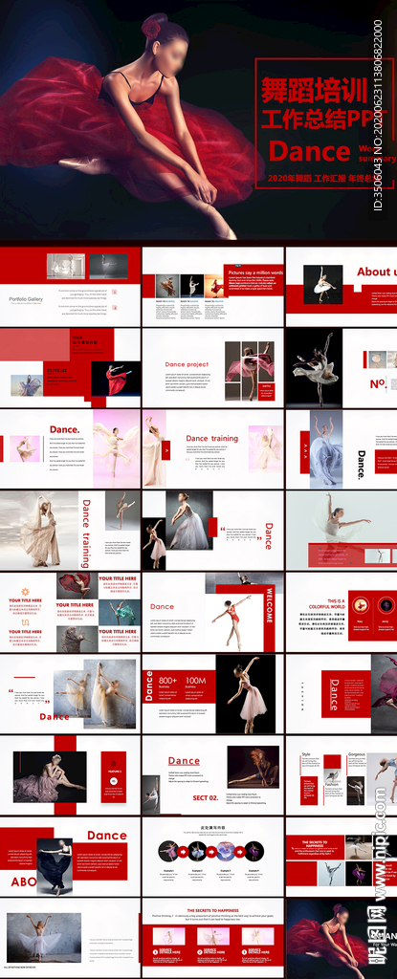Open the SECT 02. Dance slide thumbnail
Viewport: 397px width, 979px height.
click(x=212, y=774)
